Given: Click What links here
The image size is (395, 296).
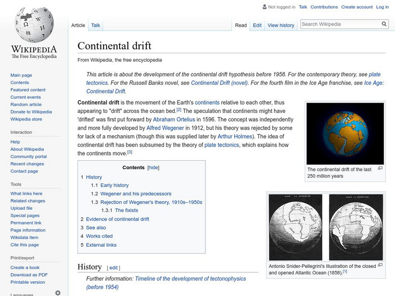Looking at the screenshot, I should 27,193.
